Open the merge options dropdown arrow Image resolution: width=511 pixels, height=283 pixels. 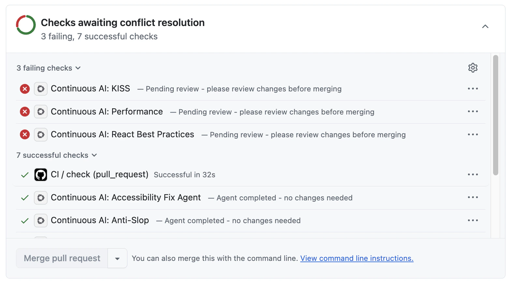(x=117, y=258)
